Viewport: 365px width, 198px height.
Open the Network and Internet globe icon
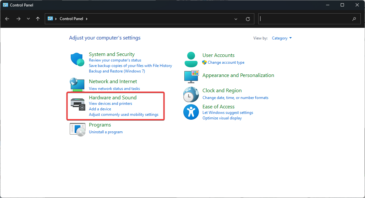click(x=78, y=85)
